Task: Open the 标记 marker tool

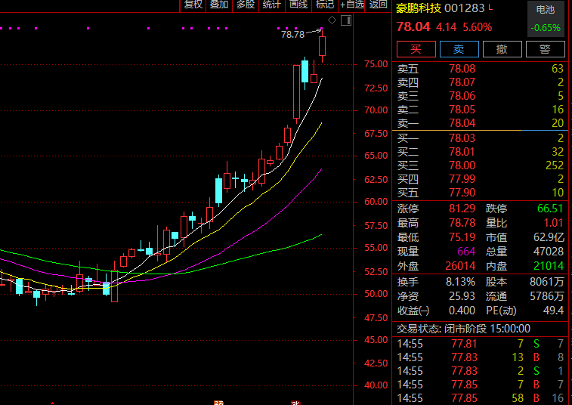Action: click(x=325, y=5)
